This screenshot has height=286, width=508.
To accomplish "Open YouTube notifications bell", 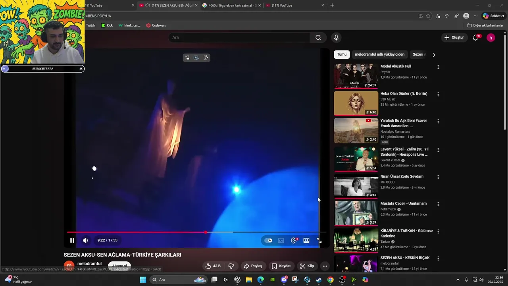I will coord(475,38).
